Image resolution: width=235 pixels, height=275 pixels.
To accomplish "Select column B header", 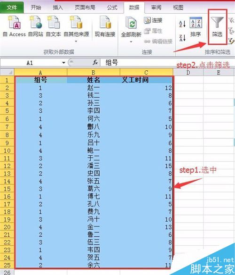I will [x=94, y=72].
